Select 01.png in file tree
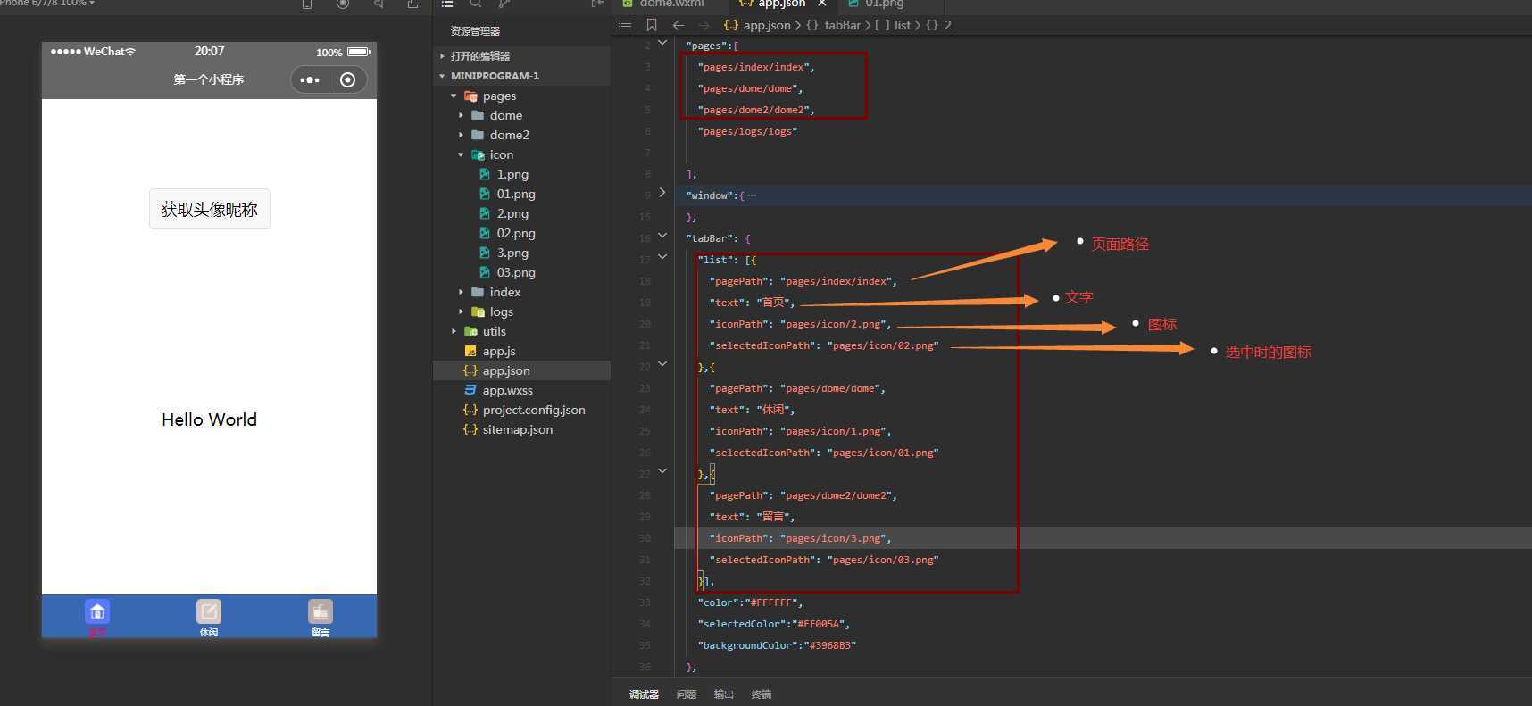The height and width of the screenshot is (706, 1532). [521, 194]
